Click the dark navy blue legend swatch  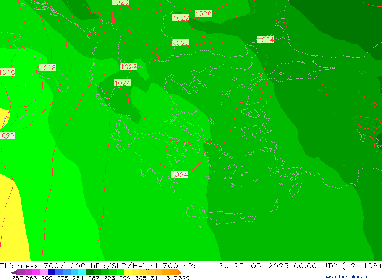coord(52,272)
